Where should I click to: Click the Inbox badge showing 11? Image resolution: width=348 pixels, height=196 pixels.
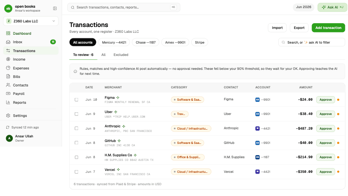(x=53, y=42)
